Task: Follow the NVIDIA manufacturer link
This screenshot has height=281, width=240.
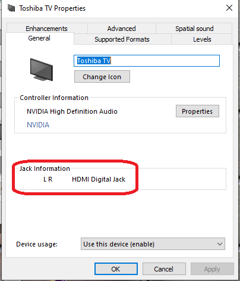Action: 38,125
